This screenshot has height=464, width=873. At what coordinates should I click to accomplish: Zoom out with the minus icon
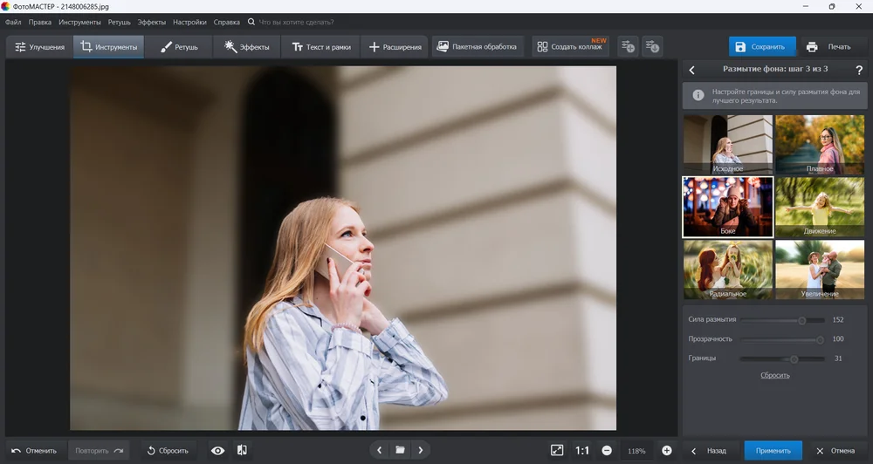[607, 450]
